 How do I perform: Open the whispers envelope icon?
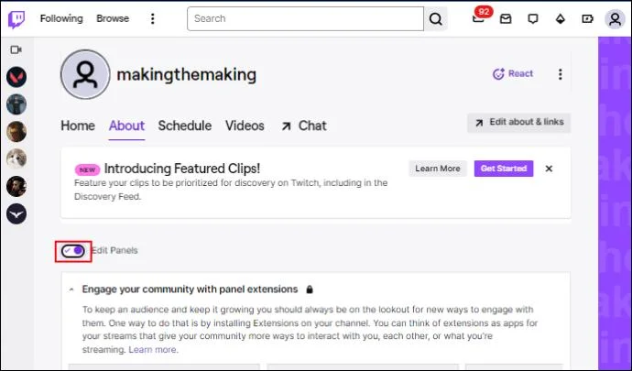click(506, 18)
